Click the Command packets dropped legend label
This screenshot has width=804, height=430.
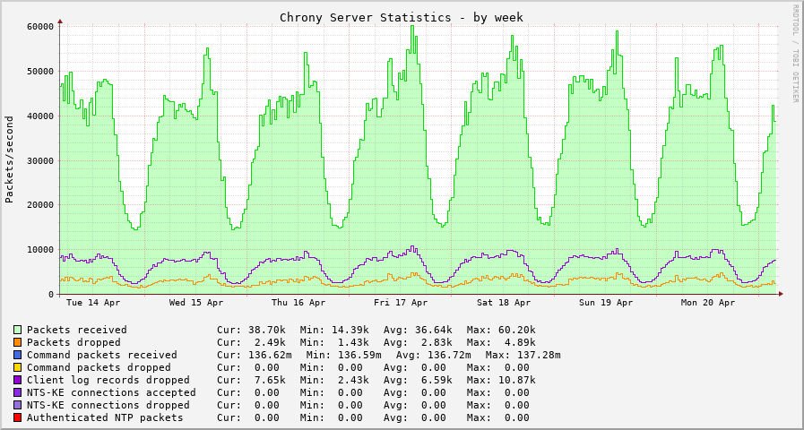point(99,367)
